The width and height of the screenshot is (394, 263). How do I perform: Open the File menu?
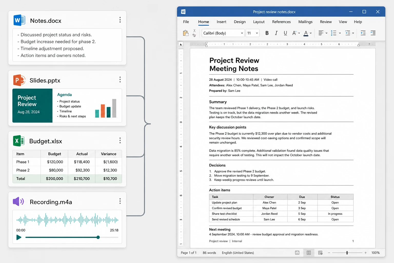[186, 22]
